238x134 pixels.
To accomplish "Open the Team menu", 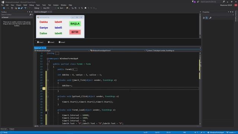I will coord(38,5).
